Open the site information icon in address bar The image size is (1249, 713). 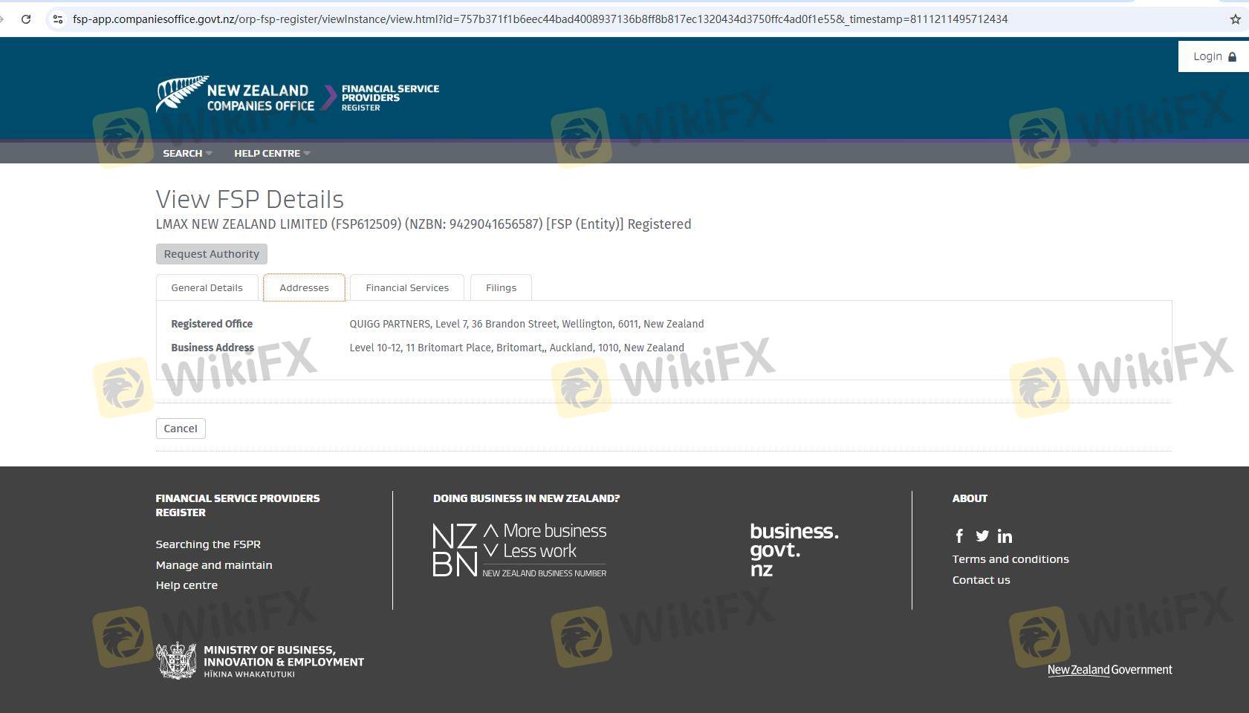tap(58, 19)
